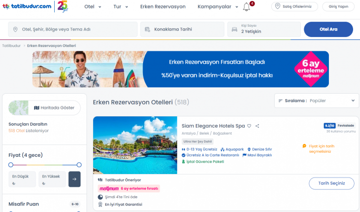Share the Siam Elegance Hotels listing
Screen dimensions: 360x212
pyautogui.click(x=257, y=126)
